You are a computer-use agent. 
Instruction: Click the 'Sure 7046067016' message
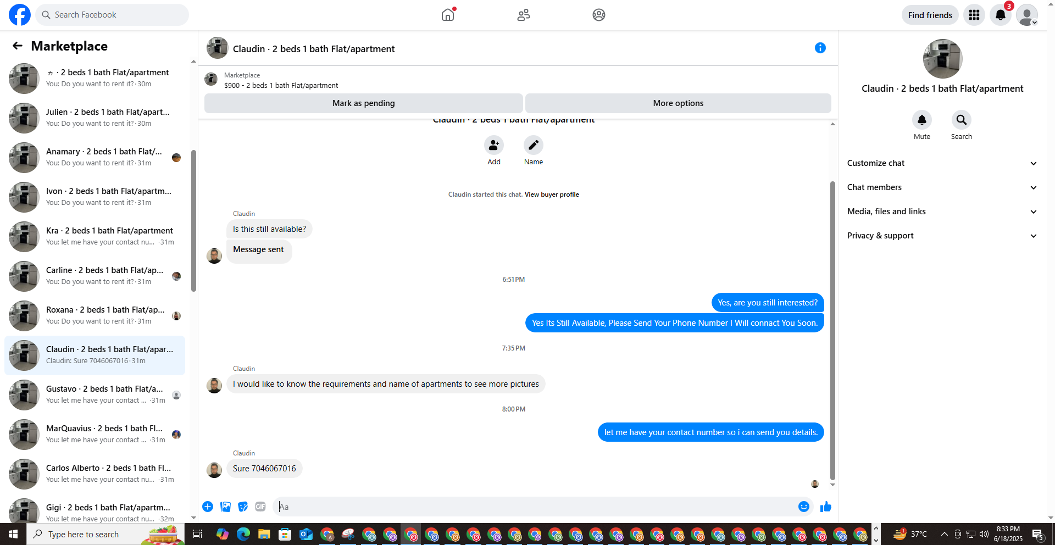pos(264,469)
